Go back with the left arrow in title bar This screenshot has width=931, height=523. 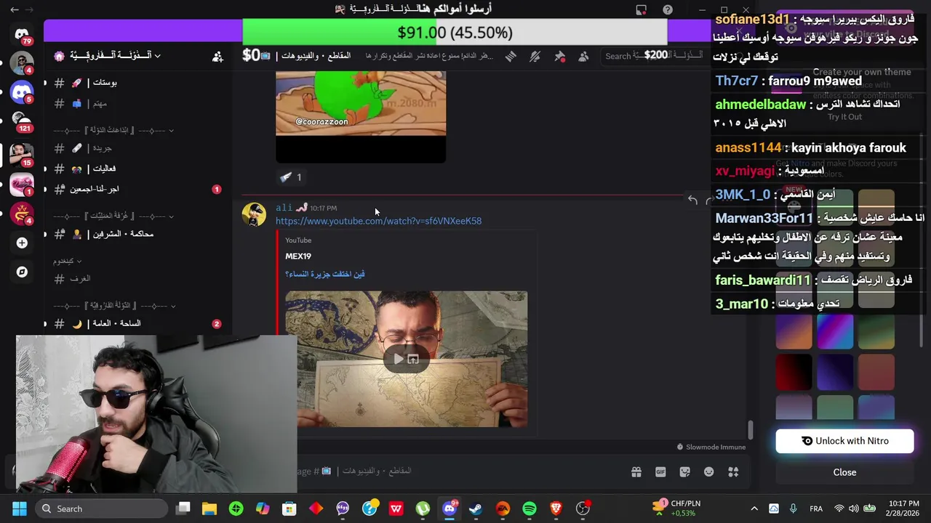[15, 9]
